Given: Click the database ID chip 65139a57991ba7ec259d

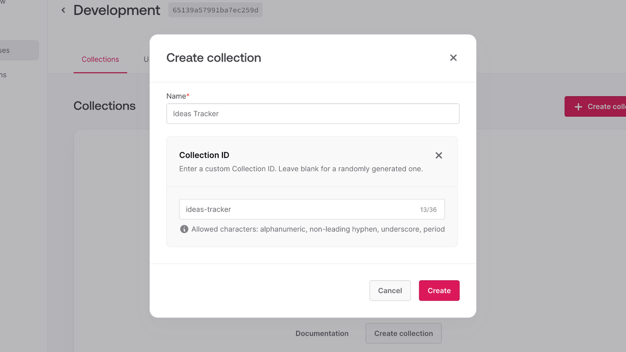Looking at the screenshot, I should [x=215, y=10].
